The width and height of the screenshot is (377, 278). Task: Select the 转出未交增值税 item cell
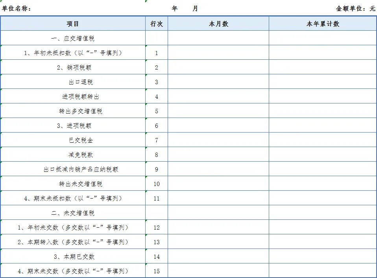tap(73, 184)
